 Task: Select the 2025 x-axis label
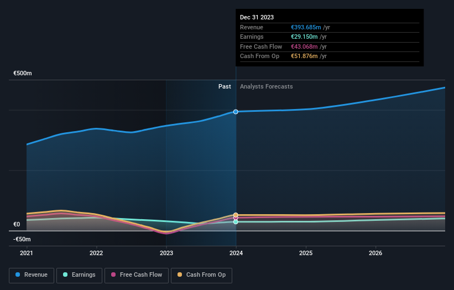(306, 253)
